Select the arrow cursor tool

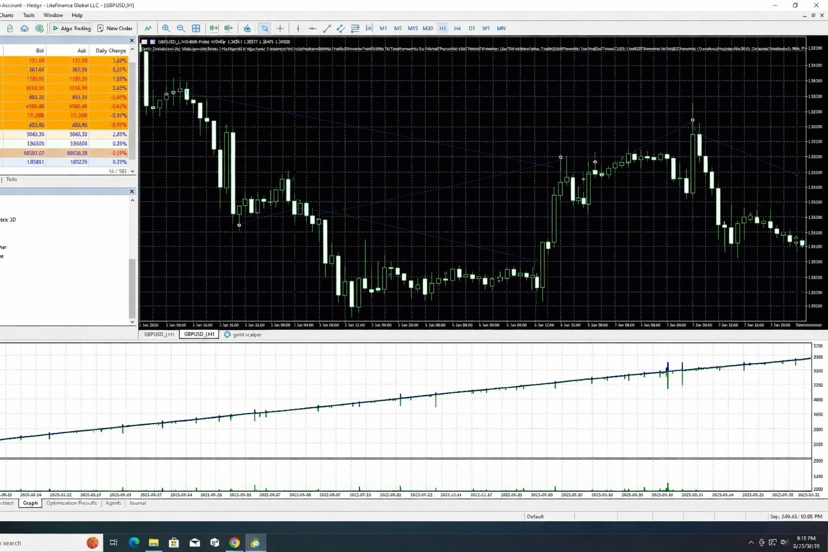coord(265,28)
